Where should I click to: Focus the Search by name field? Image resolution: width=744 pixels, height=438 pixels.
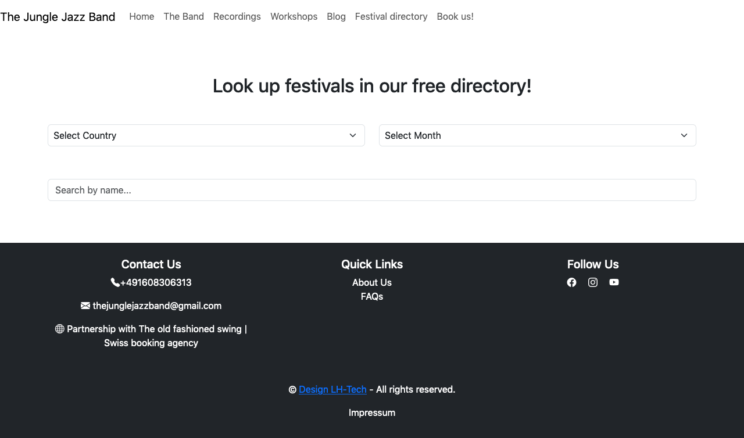372,190
